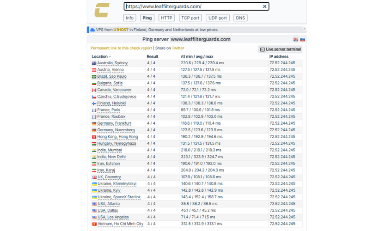Image resolution: width=392 pixels, height=231 pixels.
Task: Switch language with the English flag icon
Action: pyautogui.click(x=296, y=39)
